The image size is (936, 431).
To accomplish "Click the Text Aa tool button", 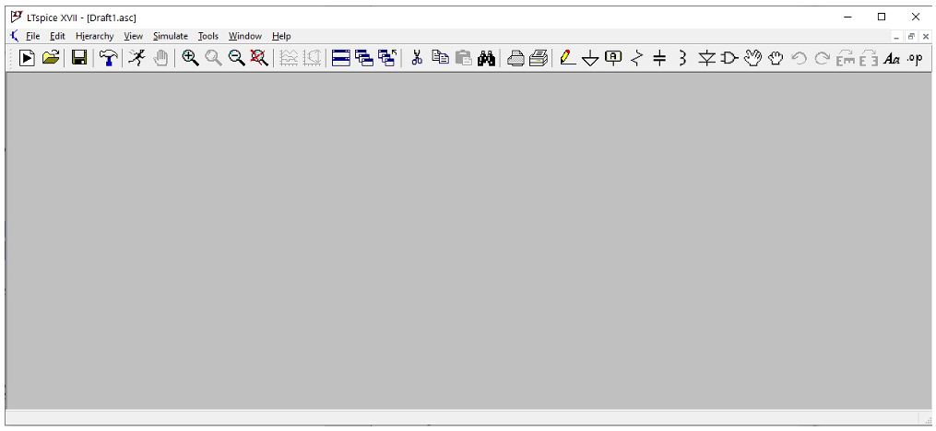I will [891, 58].
